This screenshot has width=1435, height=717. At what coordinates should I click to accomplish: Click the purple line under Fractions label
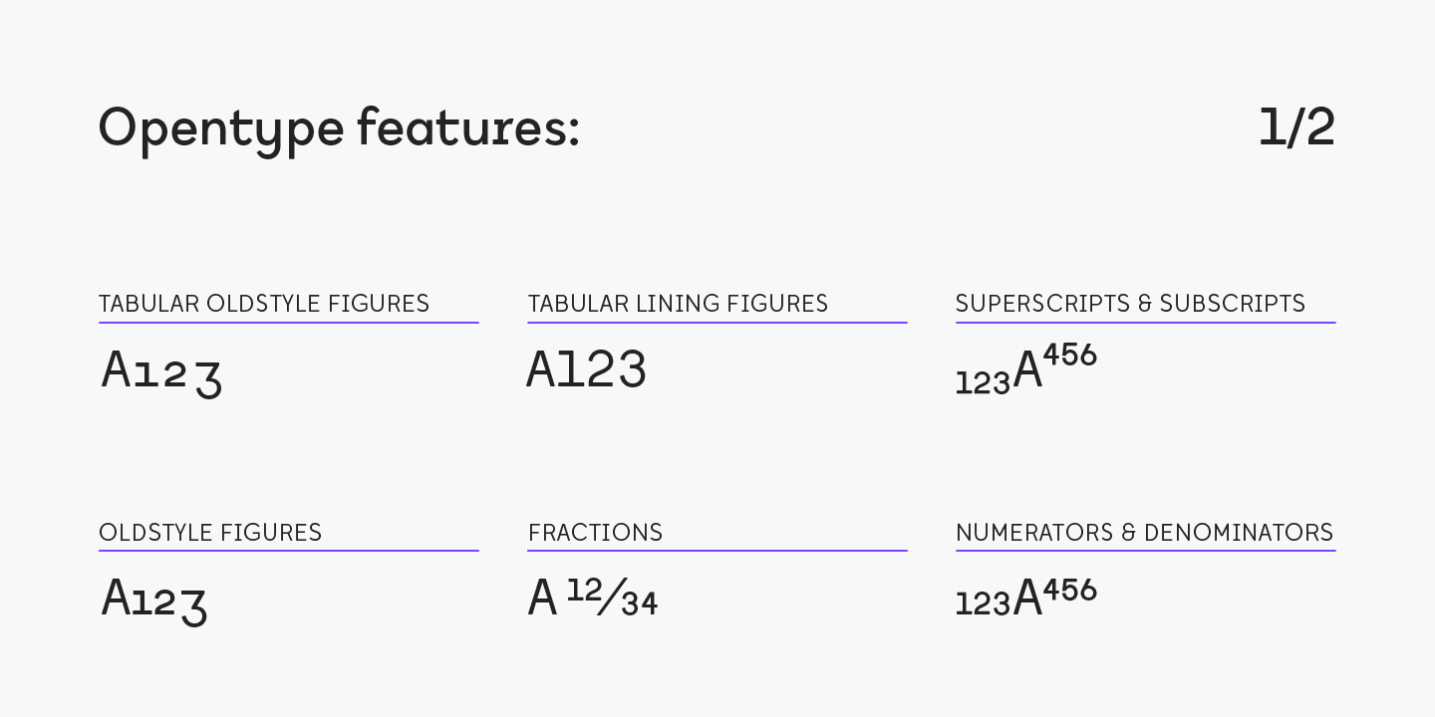tap(717, 551)
